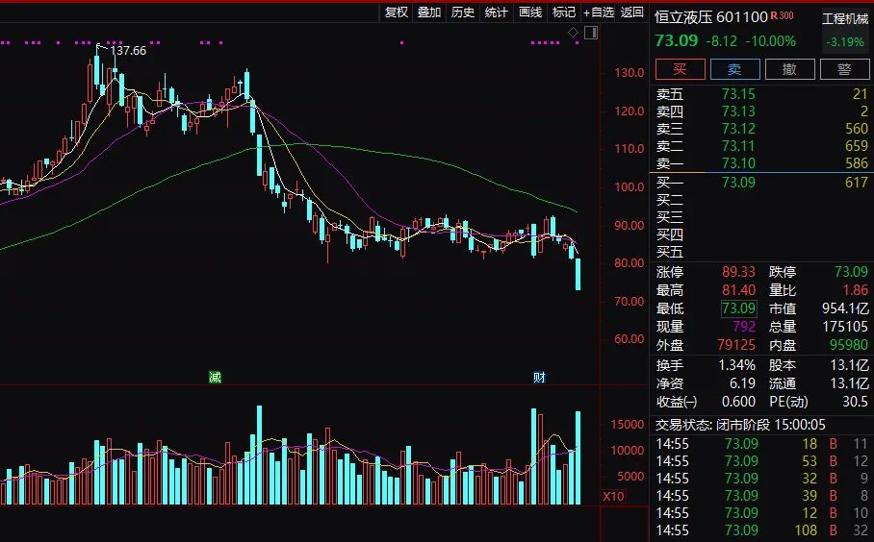Click the R300 badge next to stock code
The width and height of the screenshot is (874, 542).
pos(782,15)
